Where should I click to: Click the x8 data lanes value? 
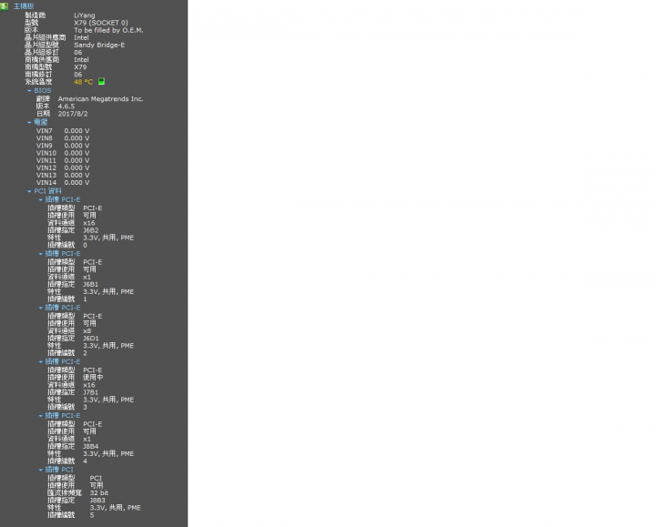[x=87, y=331]
